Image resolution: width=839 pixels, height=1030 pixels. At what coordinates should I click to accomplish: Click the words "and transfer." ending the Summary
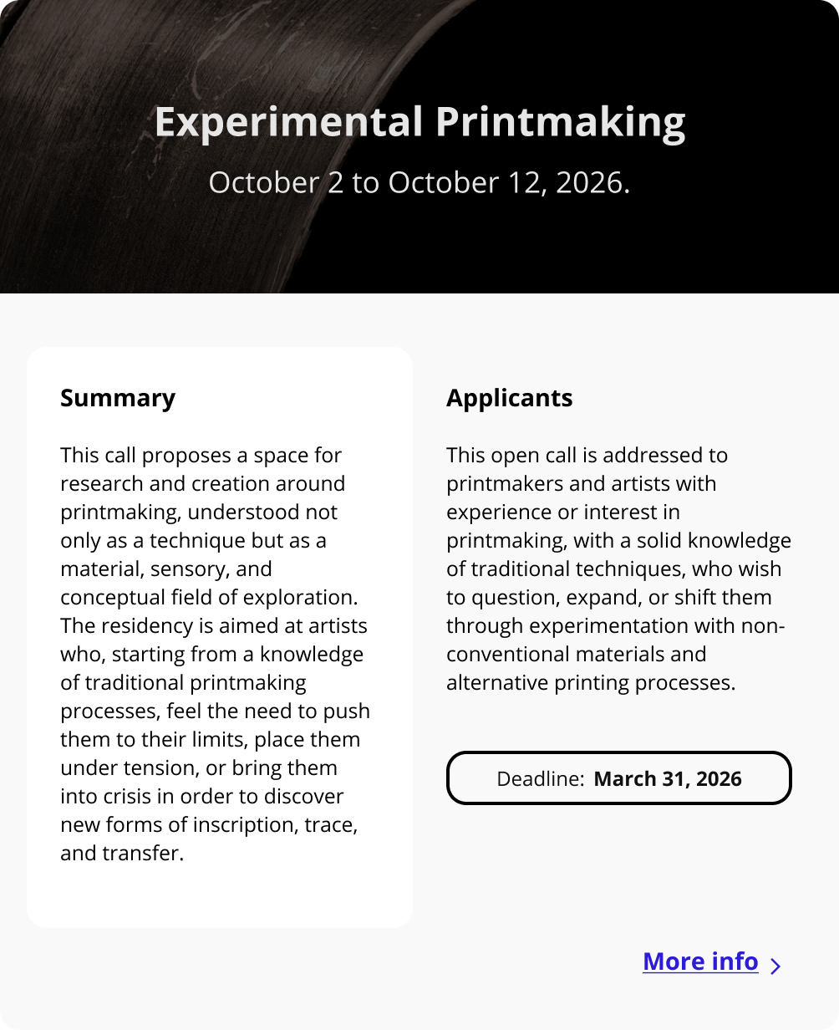point(122,854)
